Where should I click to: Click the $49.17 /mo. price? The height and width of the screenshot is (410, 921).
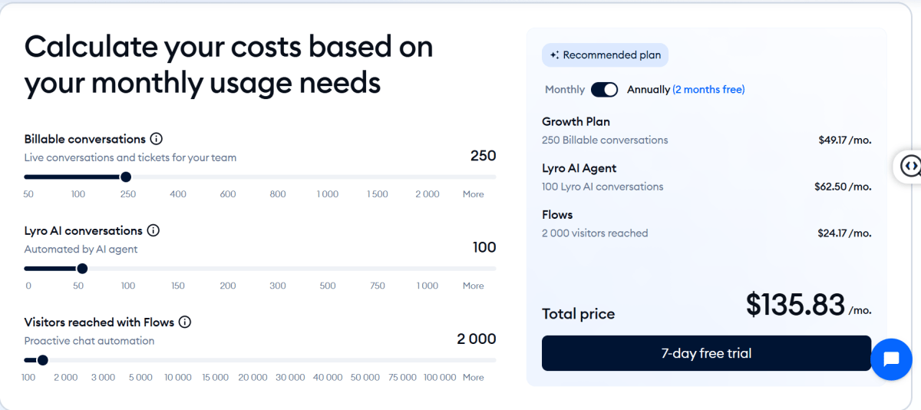click(845, 141)
